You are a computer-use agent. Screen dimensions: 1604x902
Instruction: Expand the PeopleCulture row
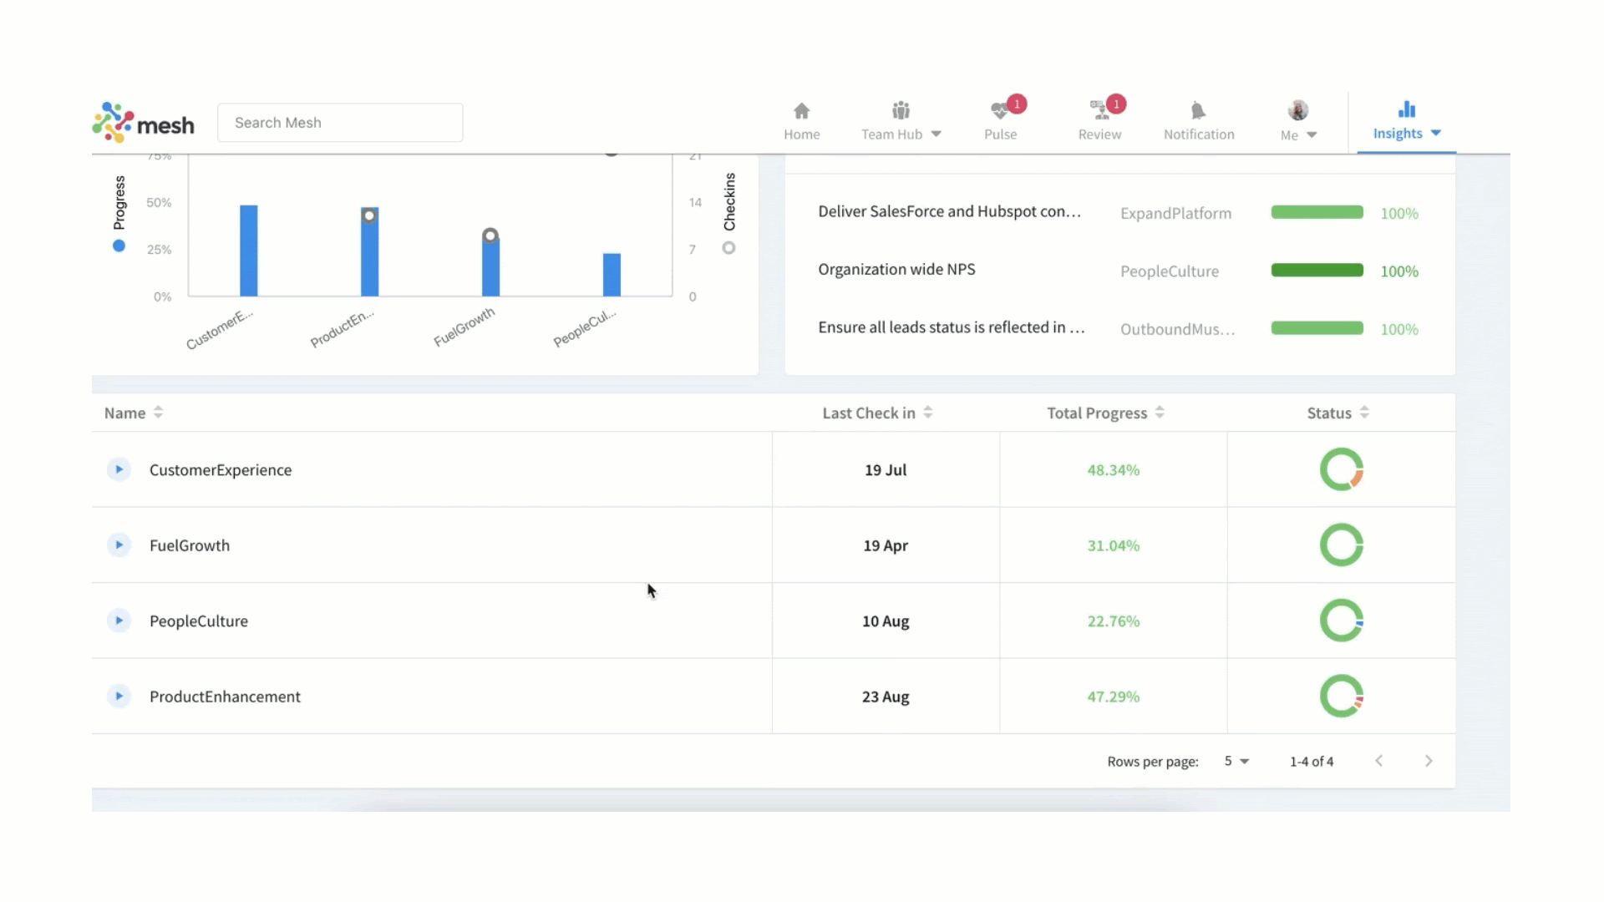click(119, 621)
